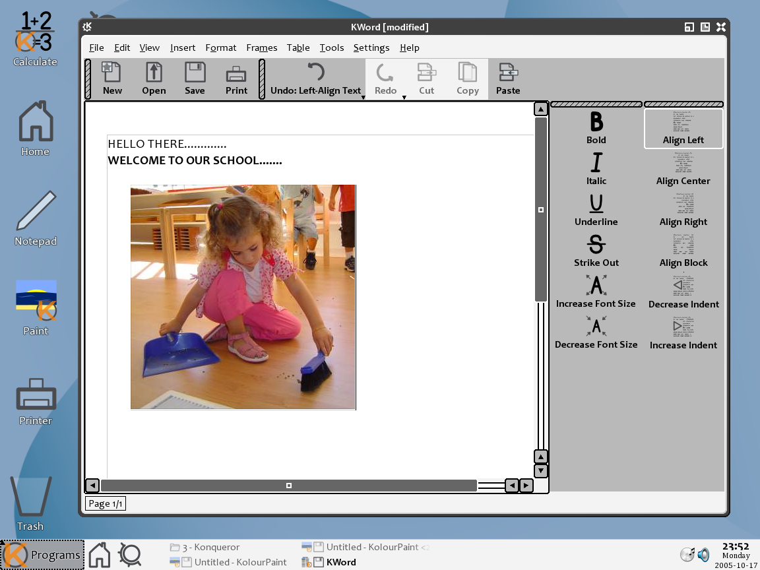Paste clipboard contents with Paste icon
760x570 pixels.
pos(508,79)
